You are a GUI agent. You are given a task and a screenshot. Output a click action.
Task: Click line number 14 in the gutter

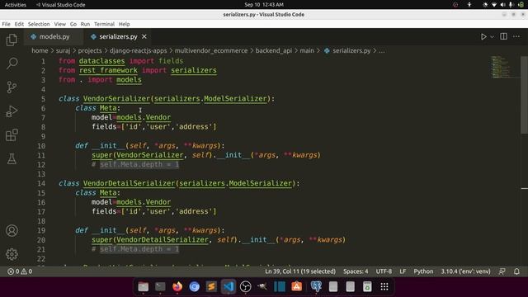point(41,183)
